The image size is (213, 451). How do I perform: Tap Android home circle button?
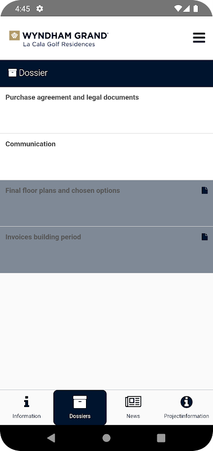click(x=106, y=438)
